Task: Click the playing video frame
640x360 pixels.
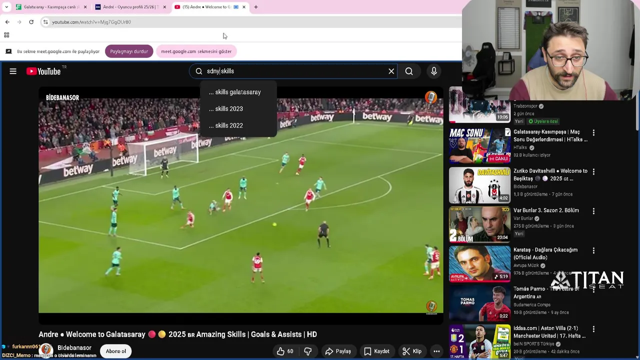Action: click(x=241, y=205)
